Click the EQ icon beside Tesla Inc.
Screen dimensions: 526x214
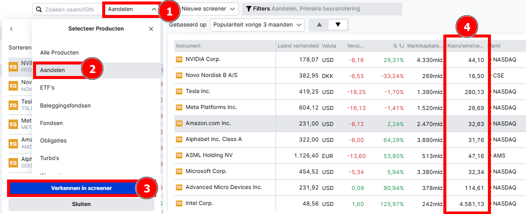[179, 91]
